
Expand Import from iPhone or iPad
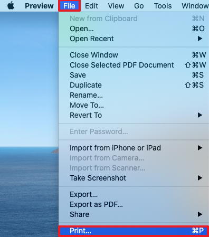(134, 148)
